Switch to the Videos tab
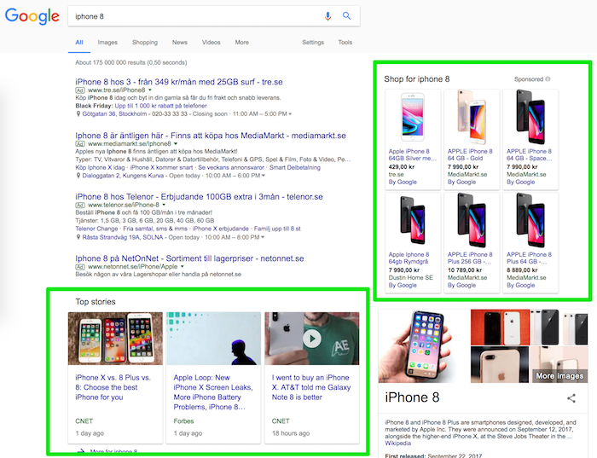Screen dimensions: 597x458 click(x=212, y=43)
